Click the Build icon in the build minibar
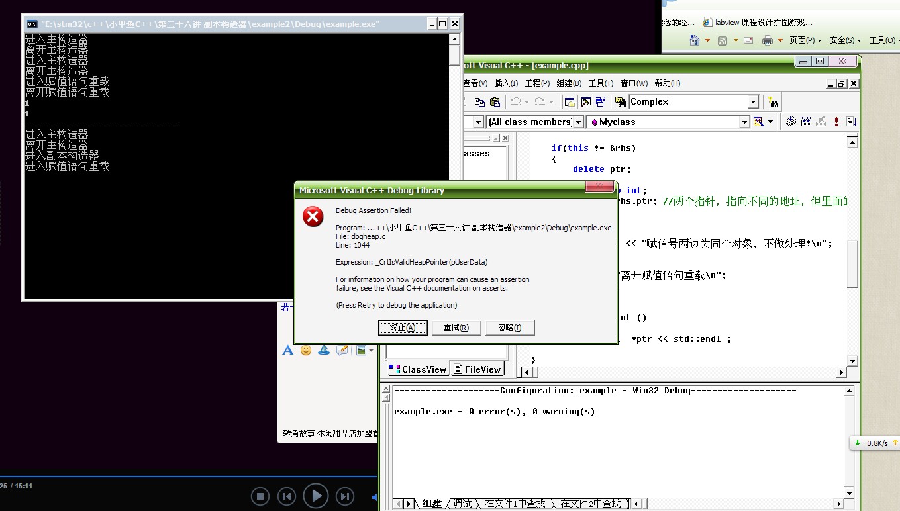 806,122
